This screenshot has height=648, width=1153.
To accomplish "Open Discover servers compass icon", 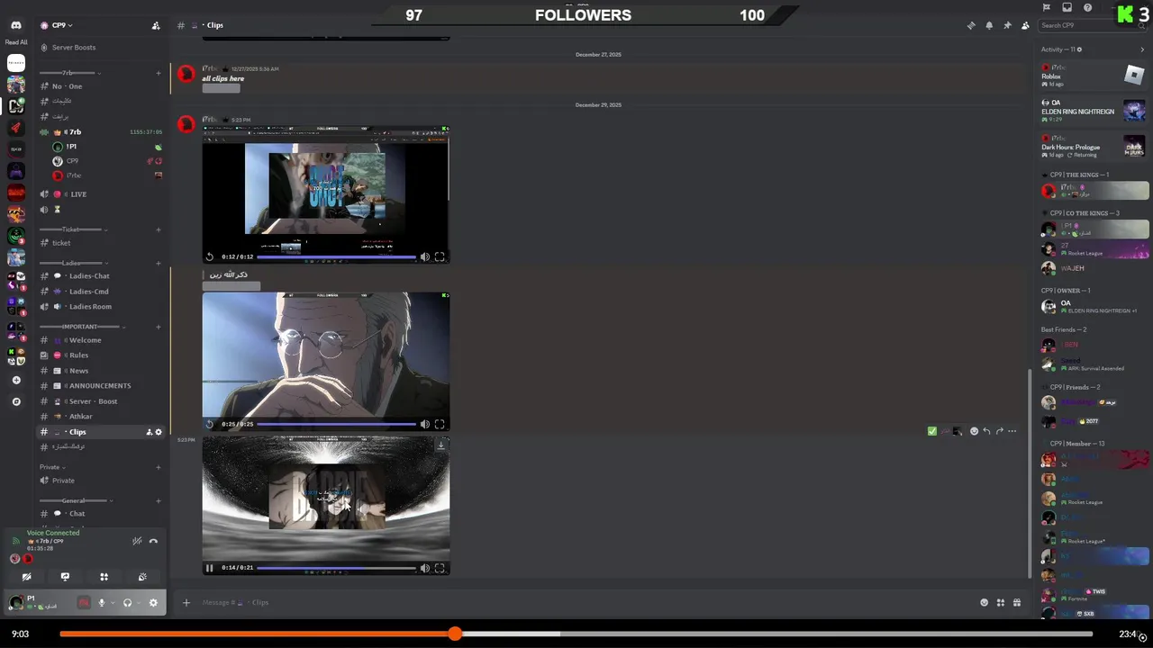I will [x=16, y=401].
